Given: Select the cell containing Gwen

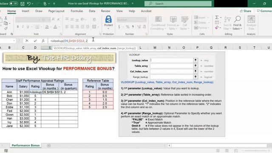Looking at the screenshot, I should [9, 114].
